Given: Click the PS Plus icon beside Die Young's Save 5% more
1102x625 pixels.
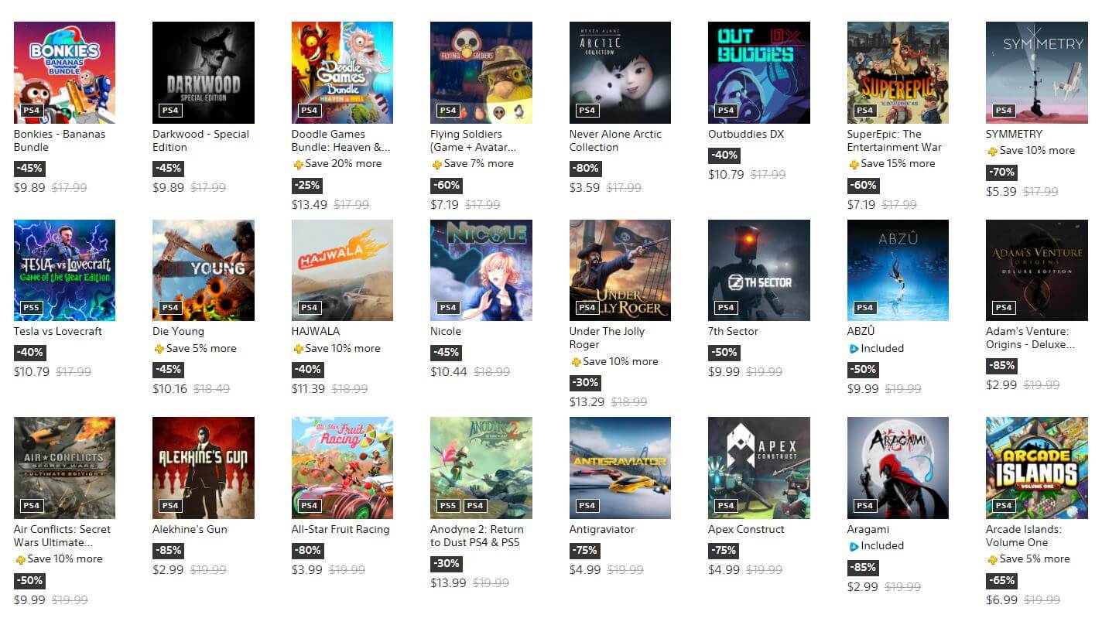Looking at the screenshot, I should click(x=159, y=349).
